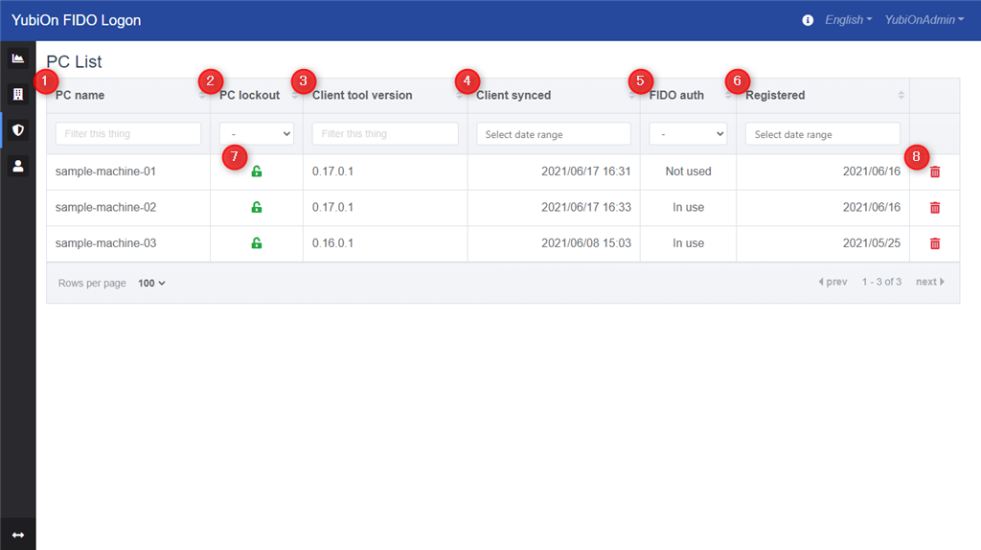Toggle sidebar width with the arrows icon

17,535
